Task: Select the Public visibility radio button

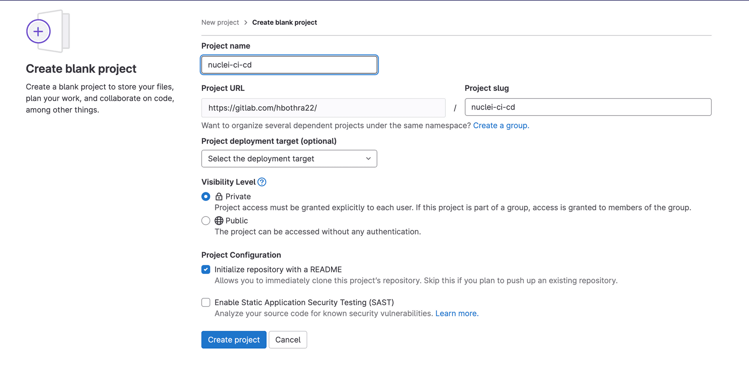Action: click(x=206, y=221)
